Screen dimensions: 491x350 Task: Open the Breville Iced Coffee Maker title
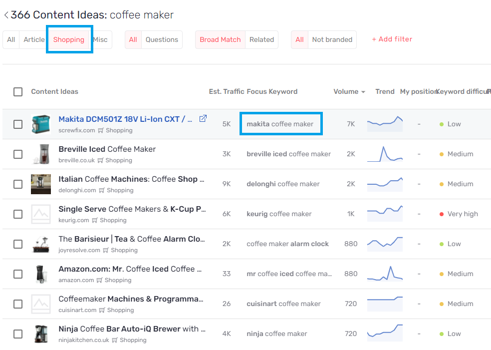(x=107, y=149)
